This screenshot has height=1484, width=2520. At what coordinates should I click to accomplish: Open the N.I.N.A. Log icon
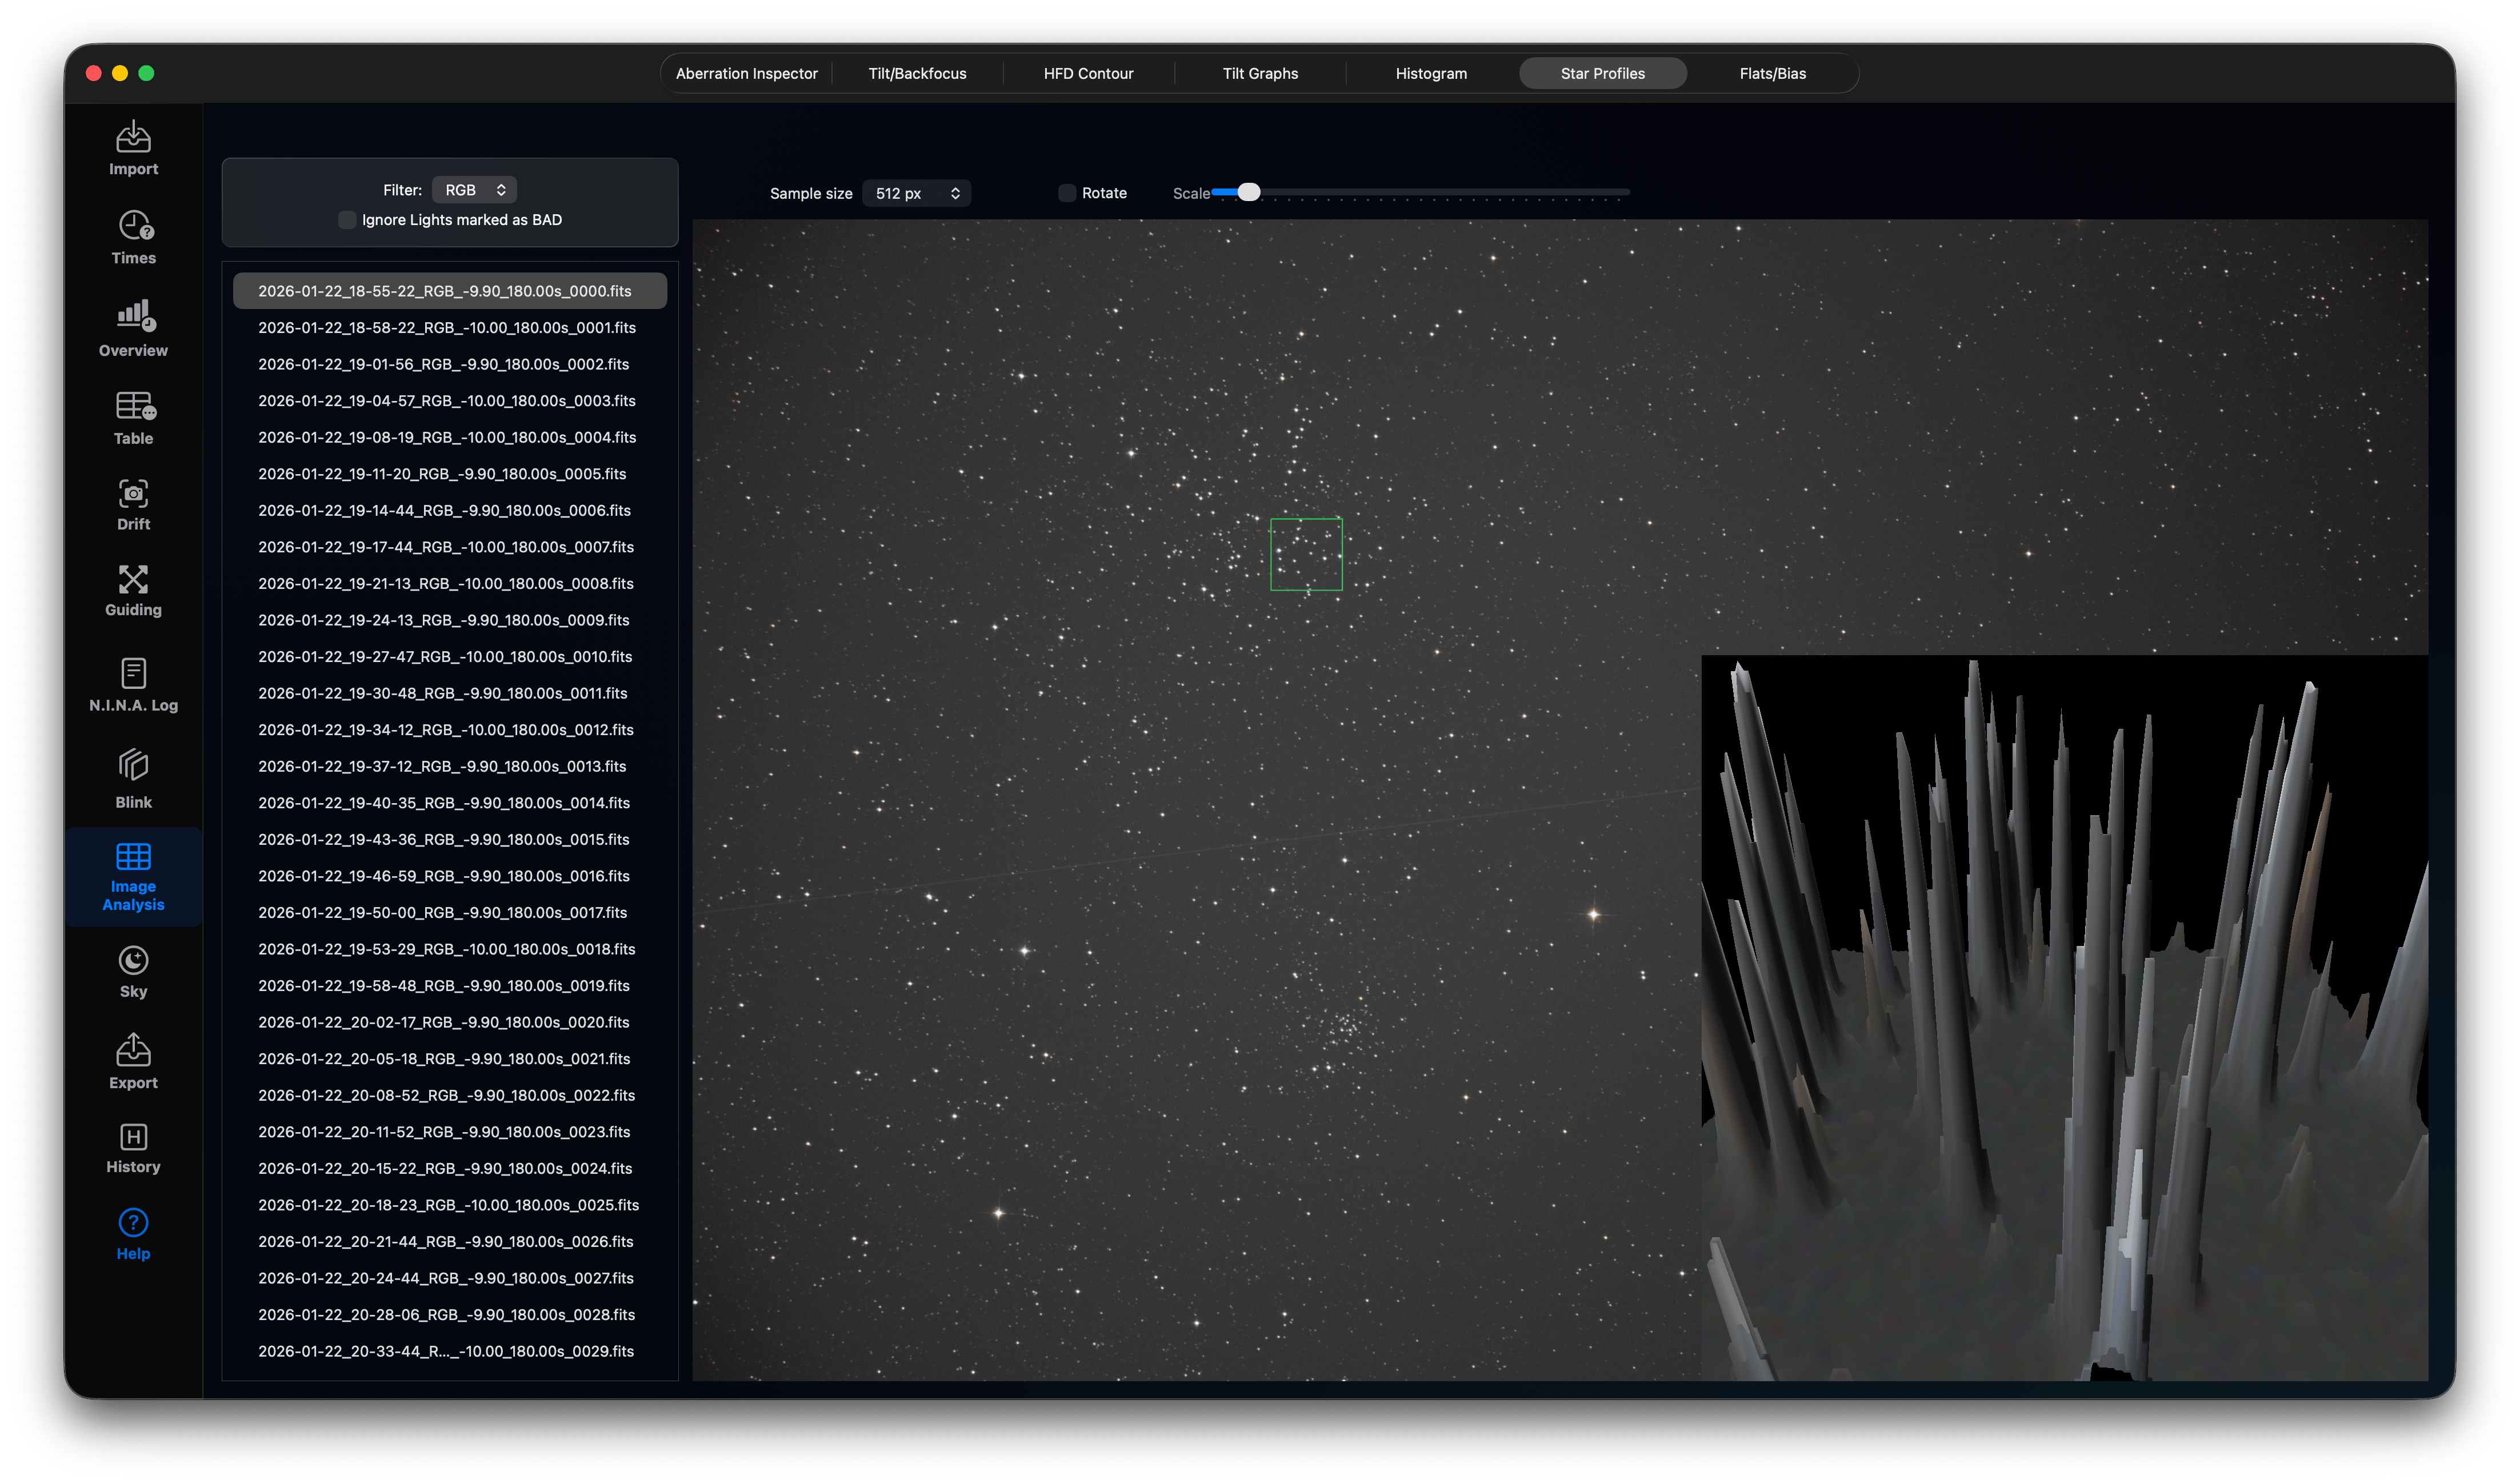pyautogui.click(x=133, y=673)
